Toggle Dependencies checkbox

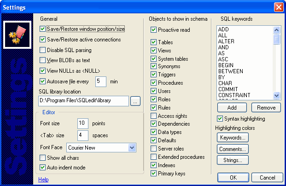coord(153,124)
